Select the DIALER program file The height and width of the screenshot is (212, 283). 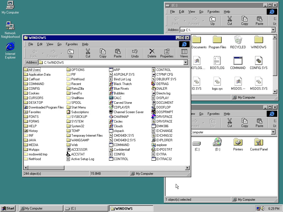159,89
